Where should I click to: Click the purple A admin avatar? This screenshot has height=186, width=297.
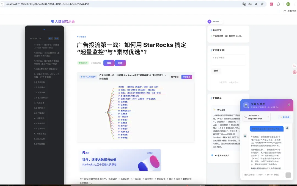pyautogui.click(x=209, y=22)
